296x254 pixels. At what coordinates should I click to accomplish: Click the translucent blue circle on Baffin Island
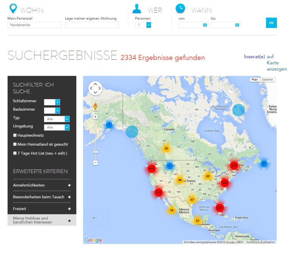click(239, 110)
